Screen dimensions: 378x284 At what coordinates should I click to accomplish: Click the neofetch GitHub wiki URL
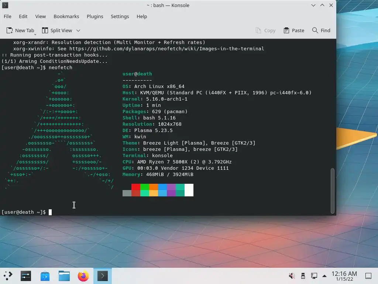(166, 48)
